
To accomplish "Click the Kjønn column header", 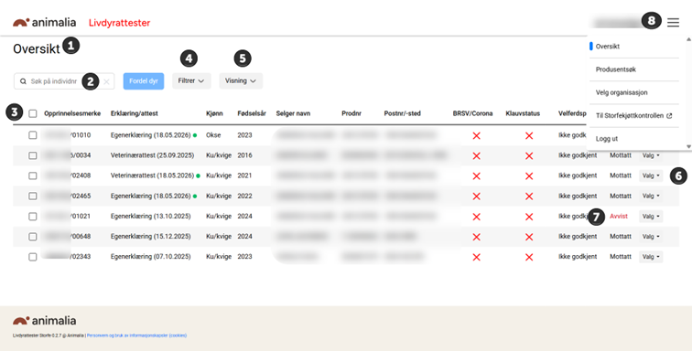I will [214, 113].
